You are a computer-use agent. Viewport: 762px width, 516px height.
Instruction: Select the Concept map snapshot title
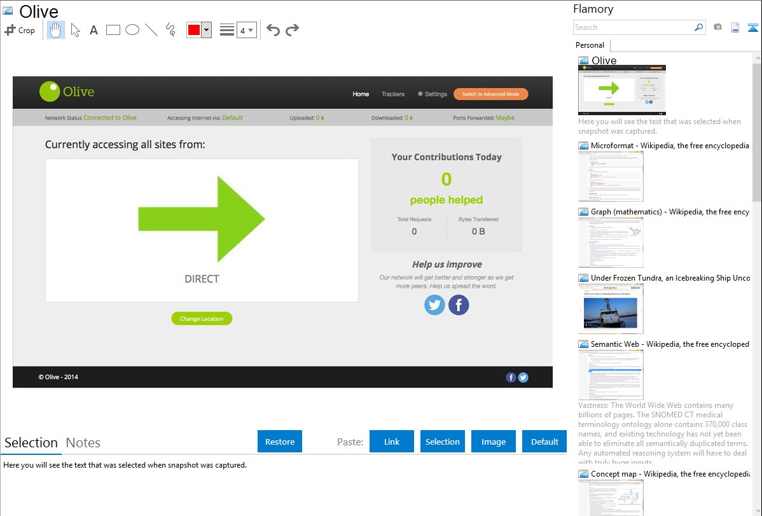click(670, 473)
